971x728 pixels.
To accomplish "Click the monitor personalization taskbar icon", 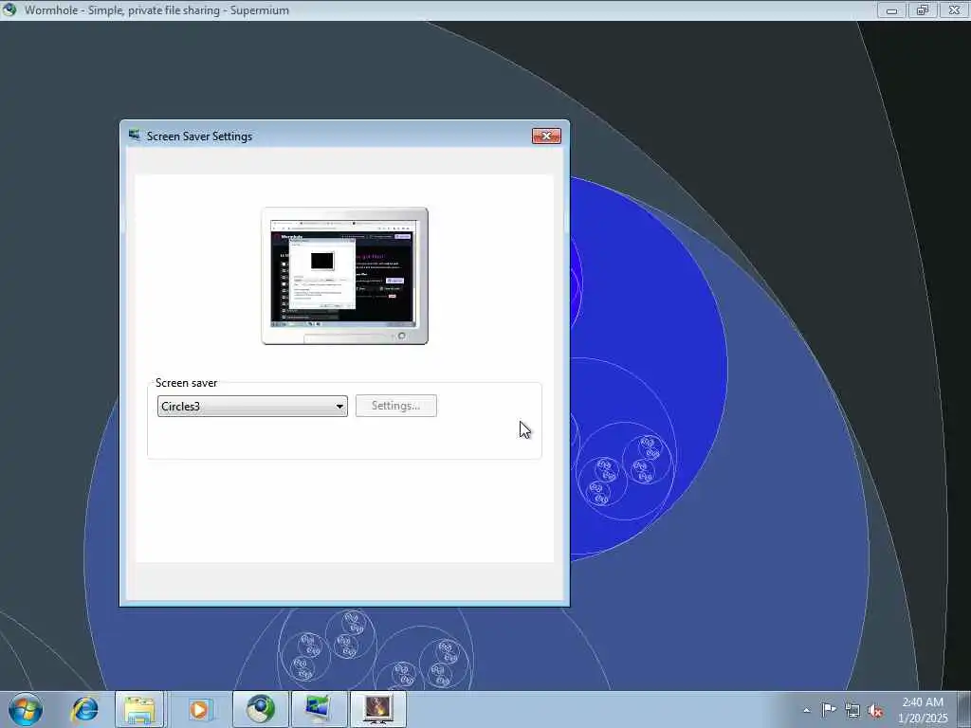I will (x=319, y=709).
